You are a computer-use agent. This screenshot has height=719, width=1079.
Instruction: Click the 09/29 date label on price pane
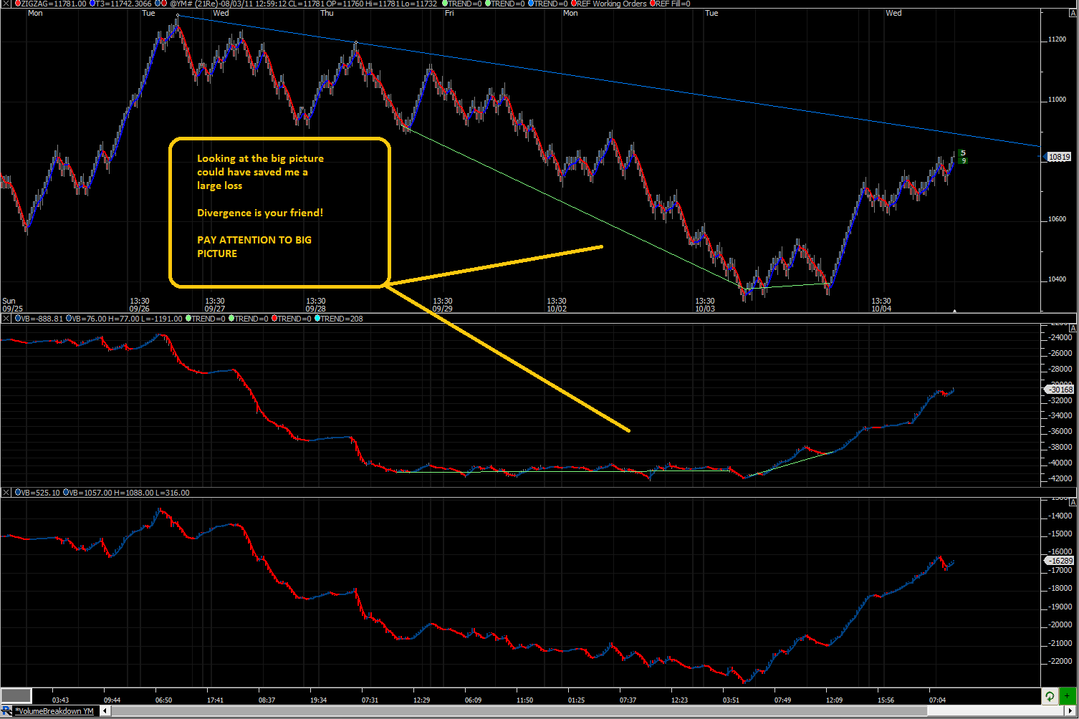[442, 309]
